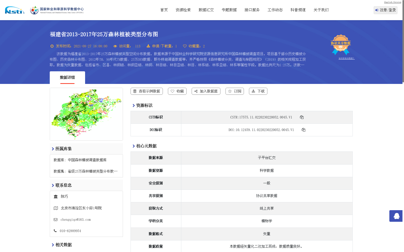Image resolution: width=404 pixels, height=252 pixels.
Task: Open the 数据汇交 menu
Action: click(206, 10)
